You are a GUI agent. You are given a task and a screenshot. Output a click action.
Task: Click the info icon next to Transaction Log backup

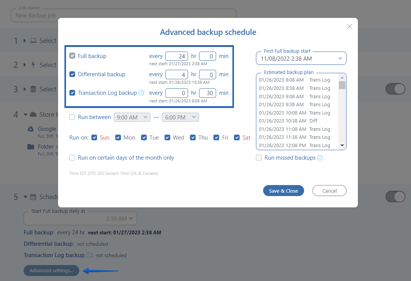[x=142, y=93]
